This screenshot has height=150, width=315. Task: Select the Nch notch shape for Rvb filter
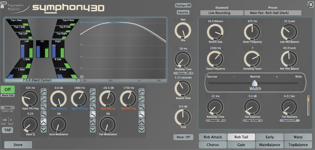(x=141, y=129)
